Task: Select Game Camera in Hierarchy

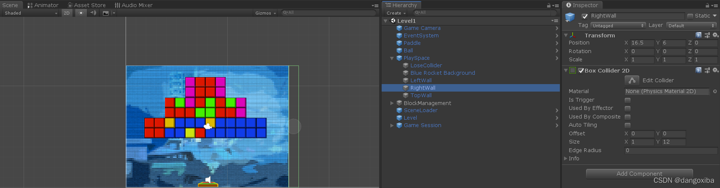Action: tap(422, 28)
